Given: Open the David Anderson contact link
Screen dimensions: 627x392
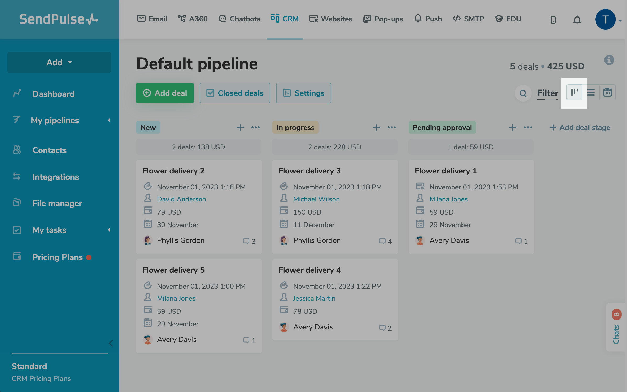Looking at the screenshot, I should coord(181,199).
